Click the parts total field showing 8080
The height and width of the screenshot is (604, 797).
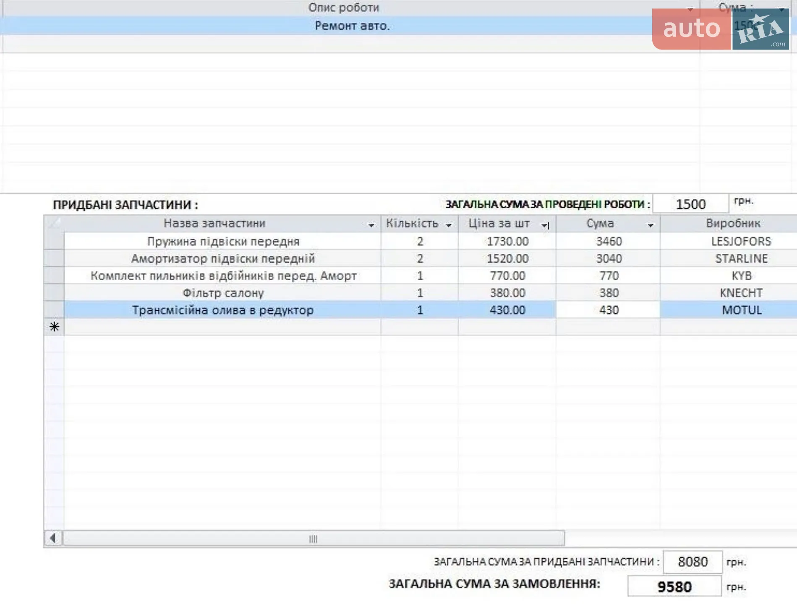(x=692, y=562)
